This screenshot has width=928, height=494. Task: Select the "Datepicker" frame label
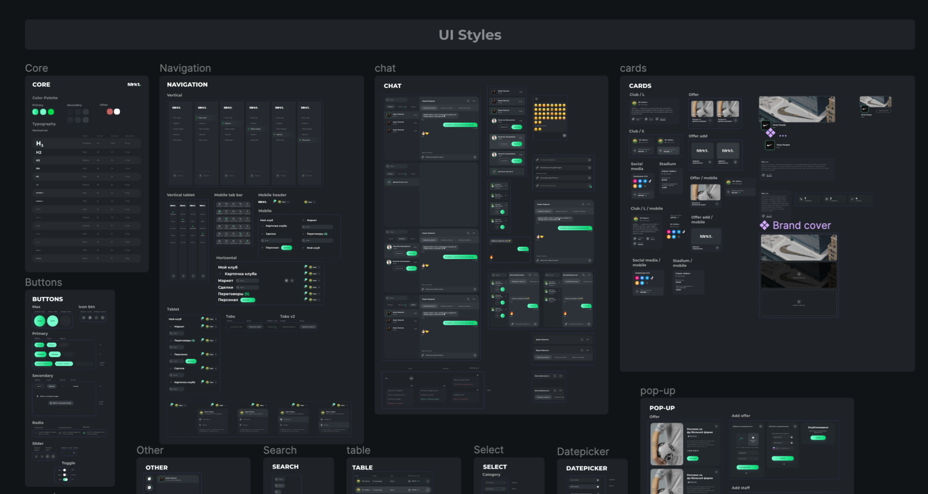[583, 451]
